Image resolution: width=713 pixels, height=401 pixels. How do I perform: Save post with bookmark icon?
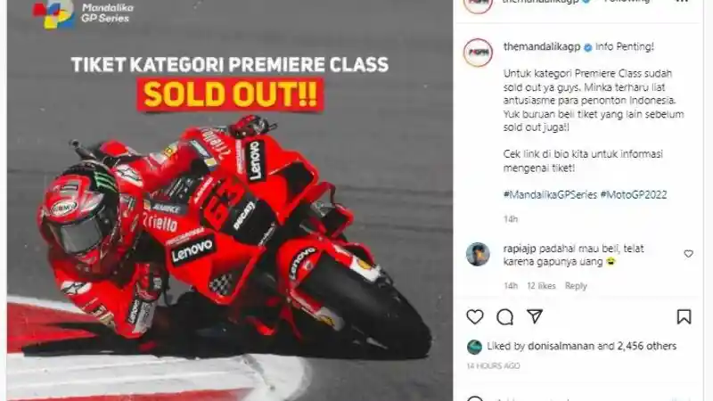point(684,317)
